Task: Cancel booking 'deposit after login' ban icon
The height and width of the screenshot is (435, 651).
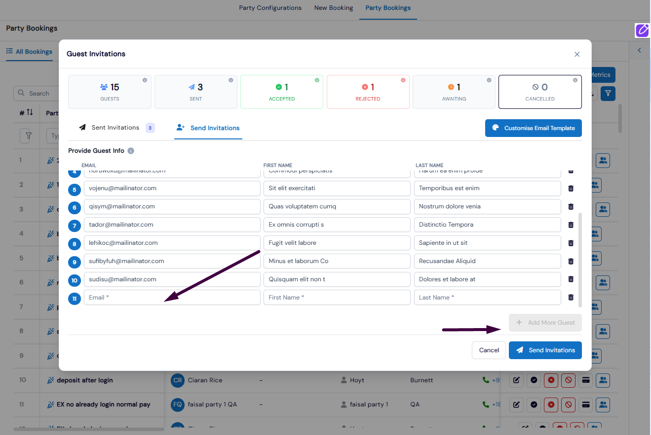Action: point(568,380)
